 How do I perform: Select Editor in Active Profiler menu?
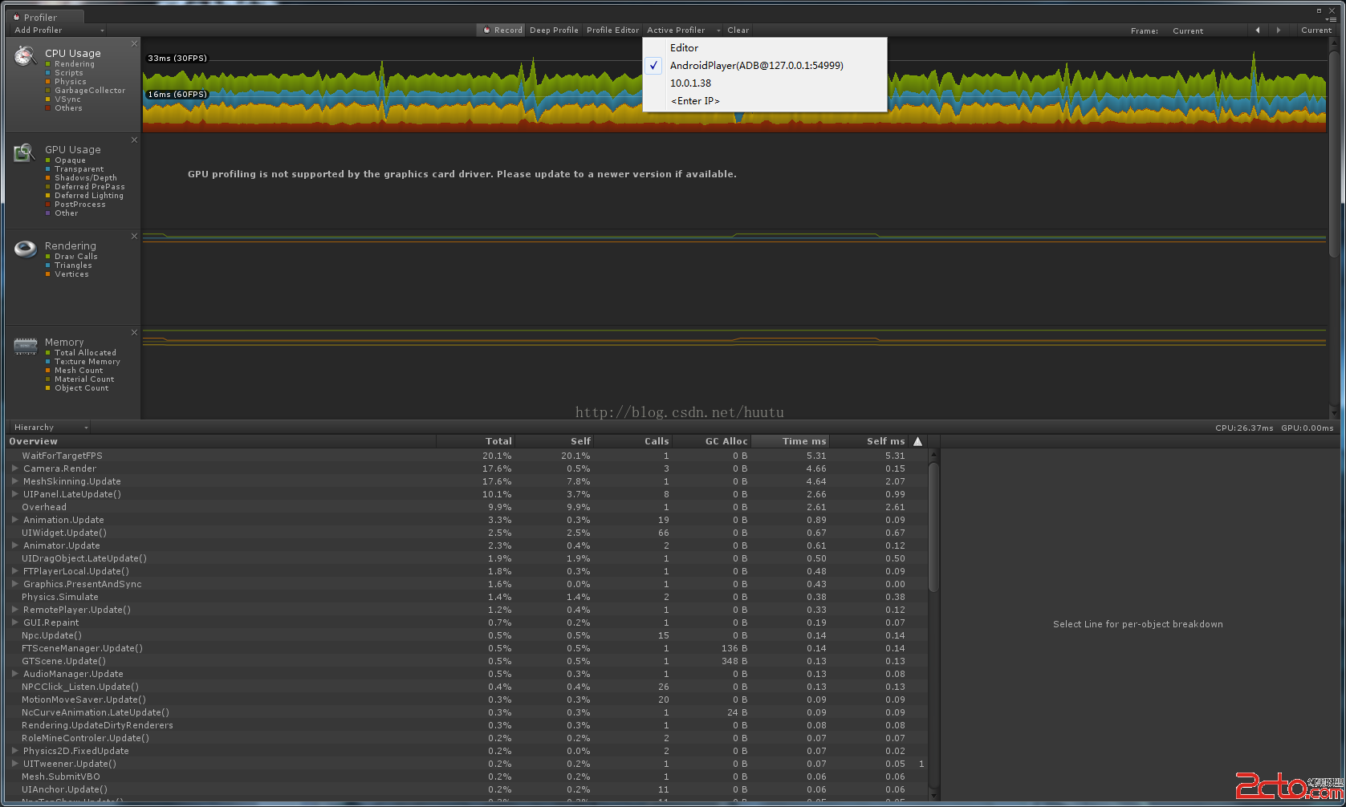684,48
